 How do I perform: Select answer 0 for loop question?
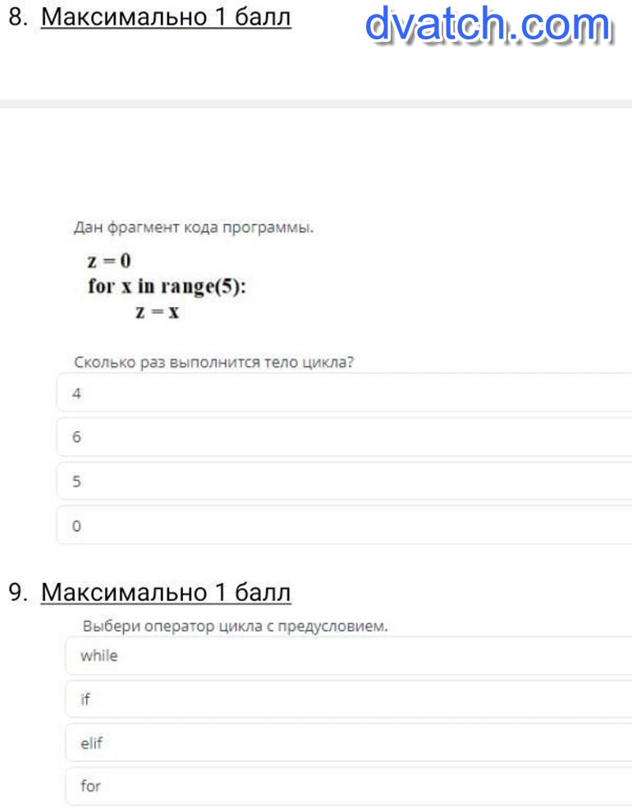click(345, 526)
